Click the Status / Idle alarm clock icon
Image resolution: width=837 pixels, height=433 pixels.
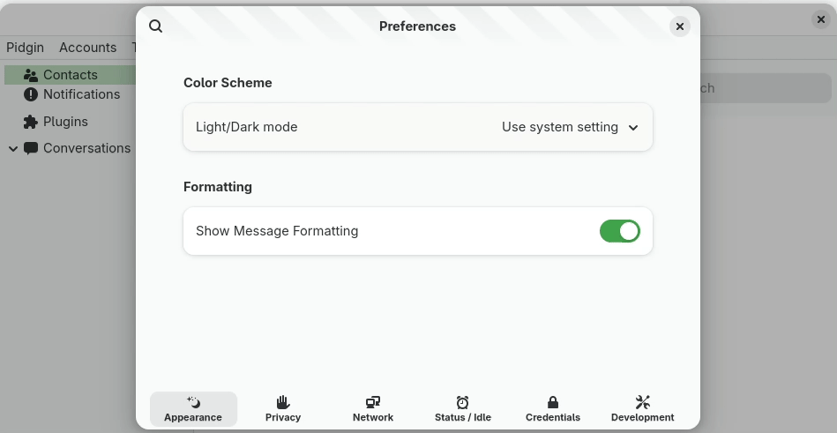pyautogui.click(x=463, y=402)
